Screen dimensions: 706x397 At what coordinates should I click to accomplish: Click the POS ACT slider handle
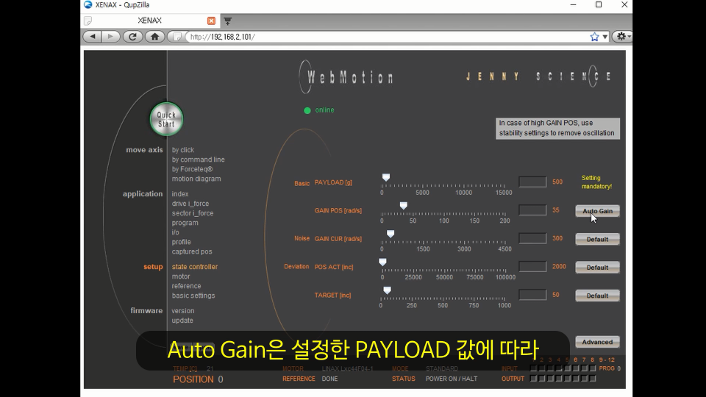[x=382, y=262]
